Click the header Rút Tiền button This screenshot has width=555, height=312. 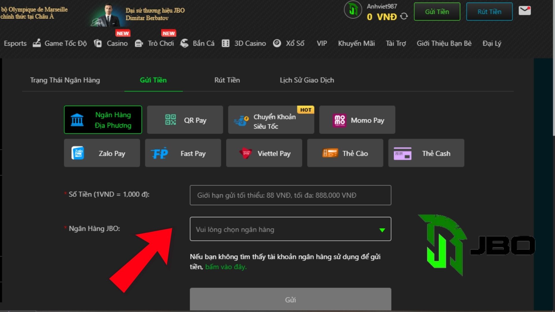pyautogui.click(x=489, y=12)
